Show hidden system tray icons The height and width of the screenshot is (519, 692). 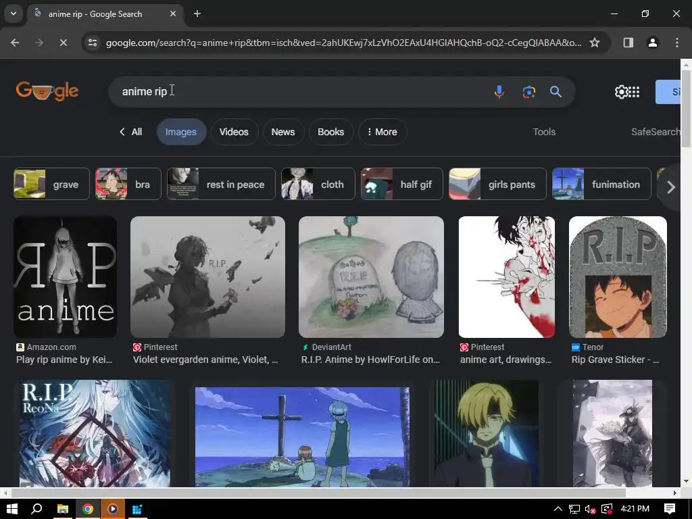[x=558, y=510]
